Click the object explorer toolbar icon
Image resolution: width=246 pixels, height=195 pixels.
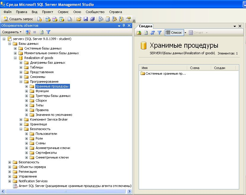(114, 19)
